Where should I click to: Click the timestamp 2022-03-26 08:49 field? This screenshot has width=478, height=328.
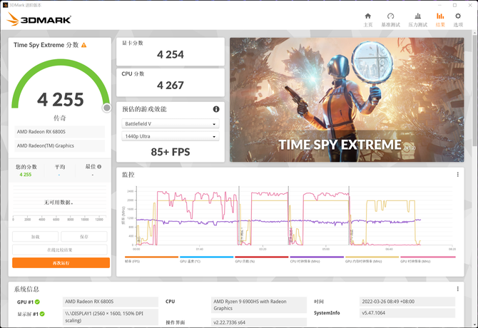pyautogui.click(x=407, y=302)
